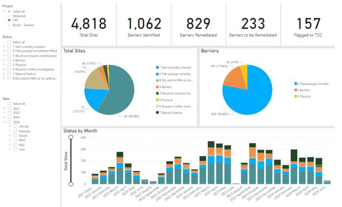Click Total Sites legend '8 Dry and/or little or no...'
Screen dimensions: 342x207
[x=174, y=80]
